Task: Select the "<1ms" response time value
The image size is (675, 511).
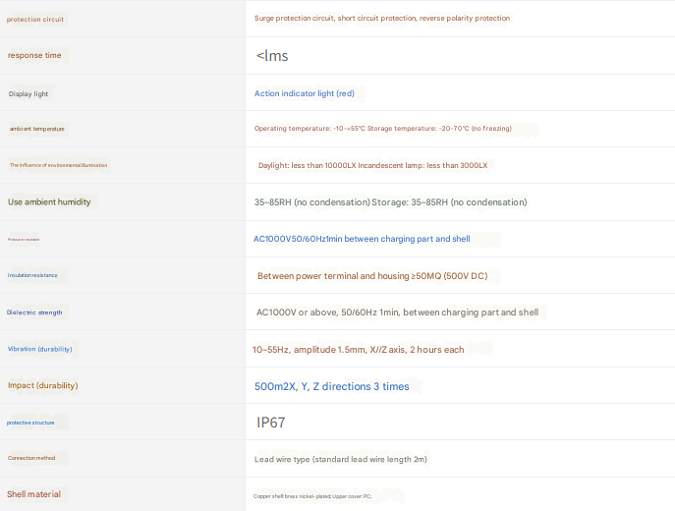Action: 272,56
